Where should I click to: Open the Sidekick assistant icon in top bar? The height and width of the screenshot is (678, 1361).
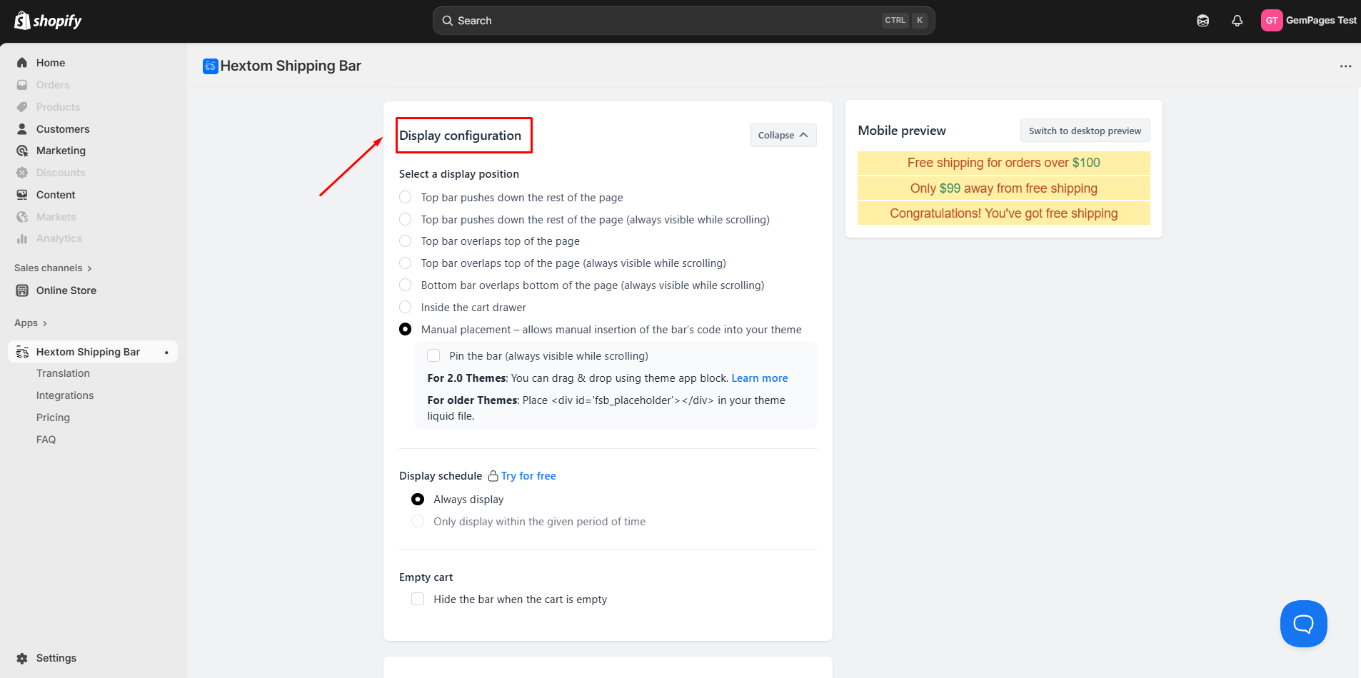point(1202,21)
